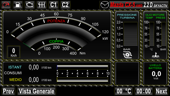This screenshot has height=96, width=170.
Task: Switch to the C2 tab
Action: [x=65, y=5]
